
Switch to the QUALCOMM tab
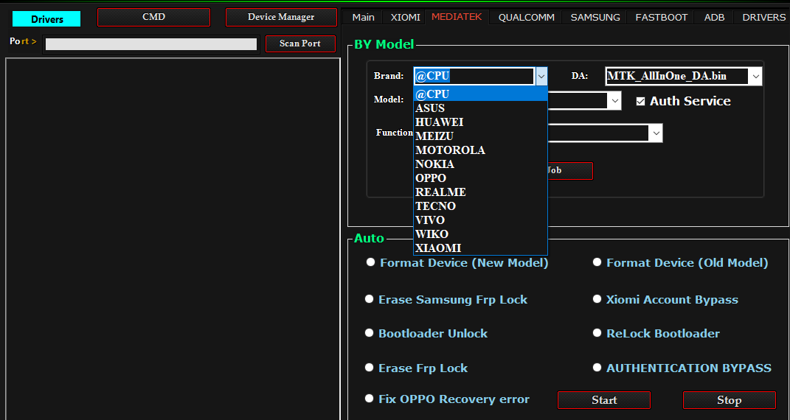pyautogui.click(x=526, y=17)
